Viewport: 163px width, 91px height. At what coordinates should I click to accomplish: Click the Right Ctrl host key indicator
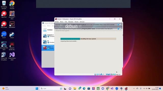point(118,74)
